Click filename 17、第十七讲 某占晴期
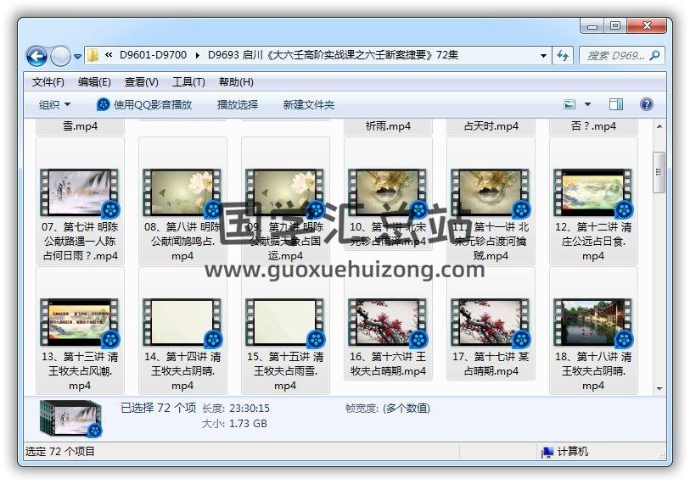This screenshot has height=484, width=690. pyautogui.click(x=491, y=364)
